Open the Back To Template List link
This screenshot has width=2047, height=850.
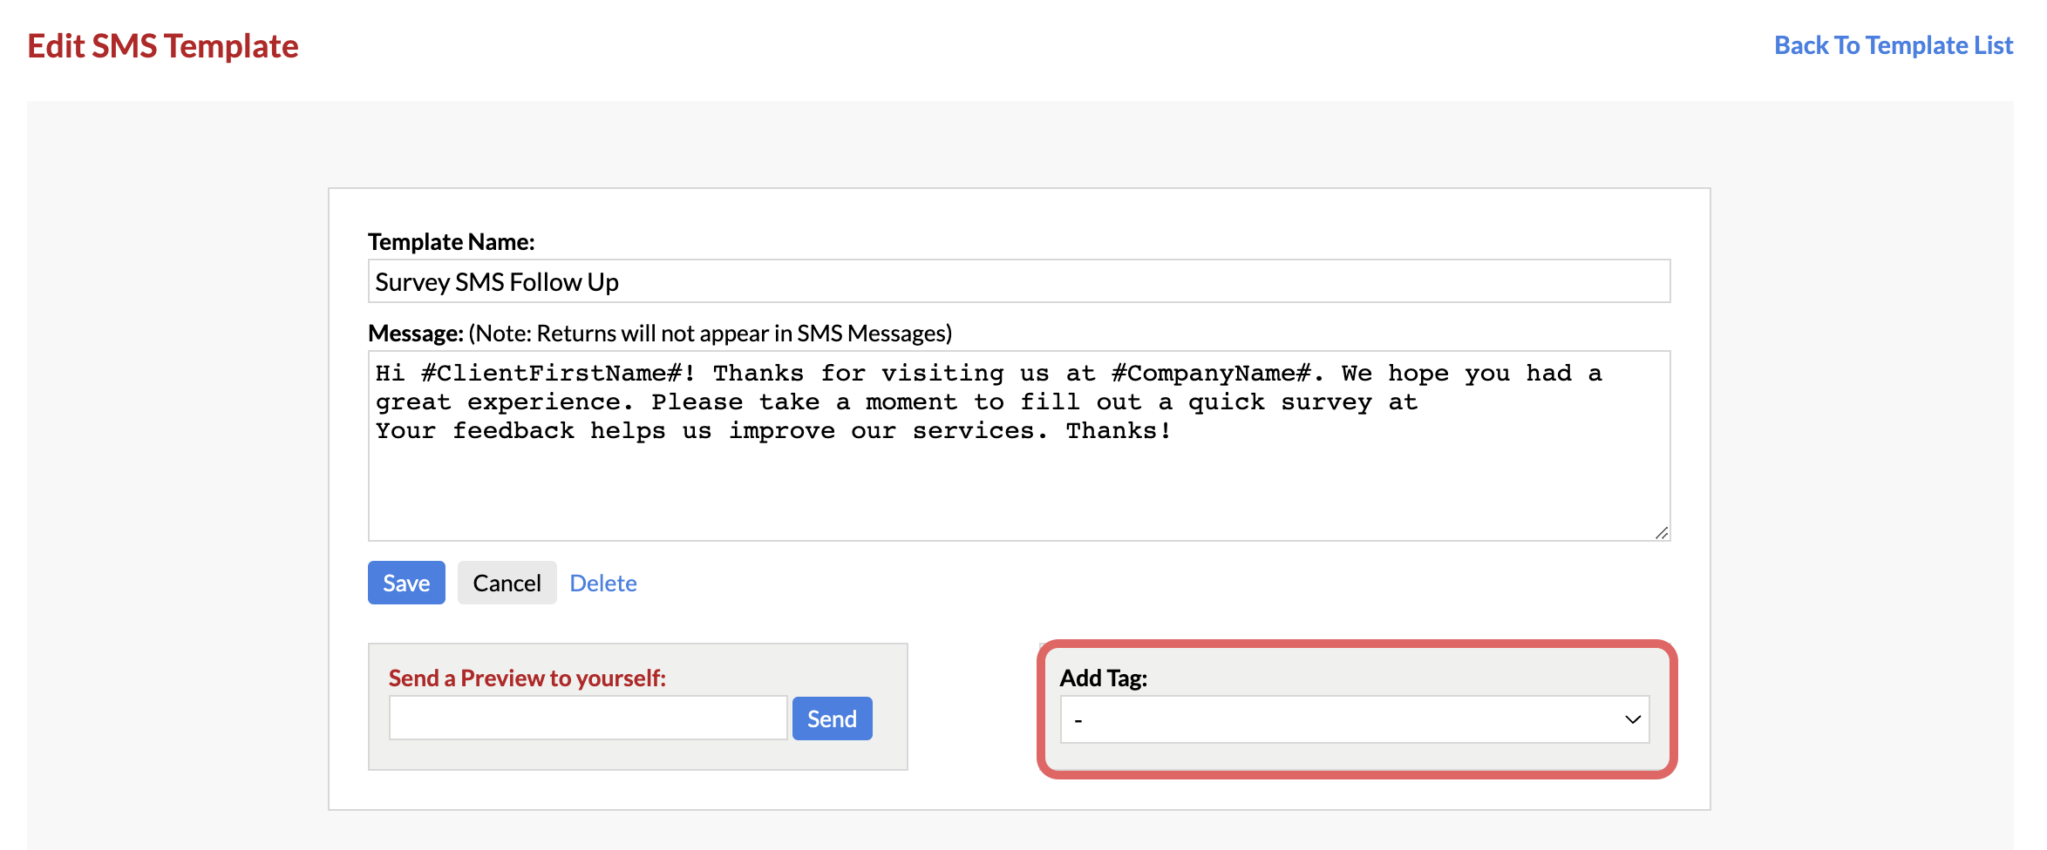[1894, 45]
